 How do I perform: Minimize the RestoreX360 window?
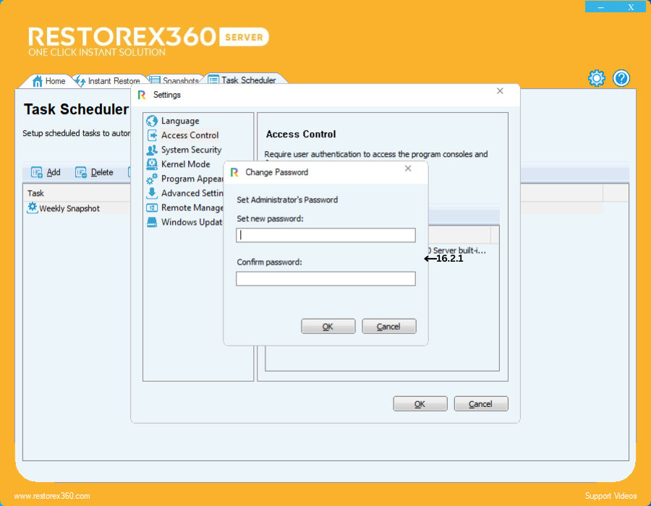coord(600,7)
